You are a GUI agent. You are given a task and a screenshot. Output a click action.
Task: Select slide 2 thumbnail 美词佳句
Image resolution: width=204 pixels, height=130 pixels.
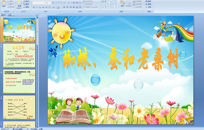19,56
